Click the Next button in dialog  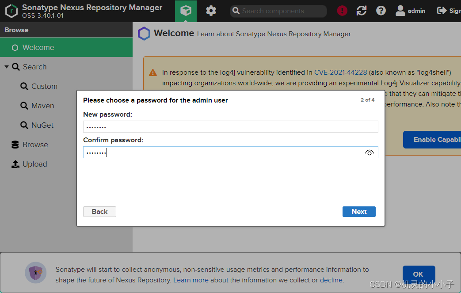click(x=359, y=212)
